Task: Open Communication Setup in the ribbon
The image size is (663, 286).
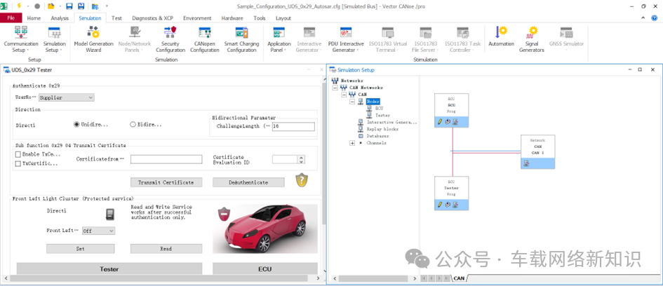Action: [21, 39]
